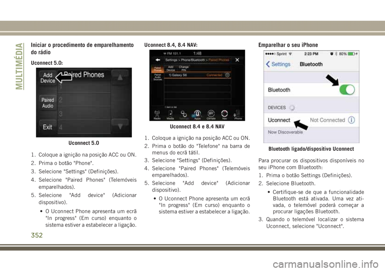Click the Bluetooth ligado/dispositivo Uconnect caption
Image resolution: width=385 pixels, height=271 pixels.
(311, 149)
